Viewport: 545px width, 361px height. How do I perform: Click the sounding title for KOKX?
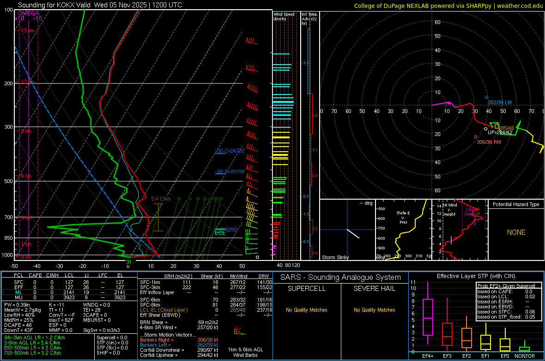pos(100,5)
